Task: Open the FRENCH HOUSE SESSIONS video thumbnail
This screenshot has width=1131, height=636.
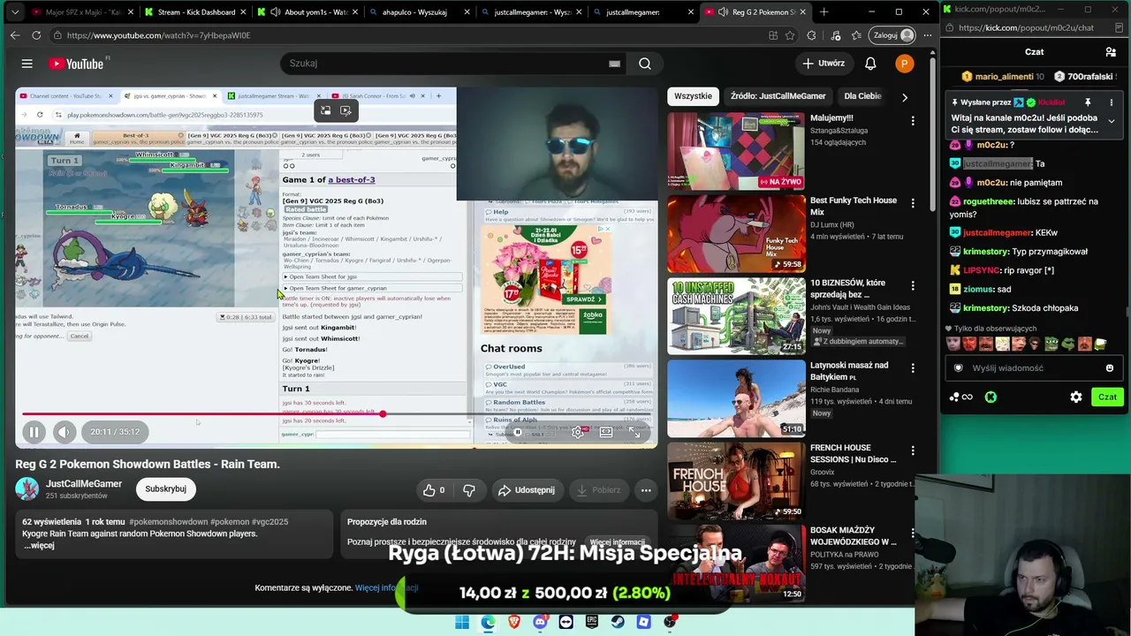Action: click(736, 481)
